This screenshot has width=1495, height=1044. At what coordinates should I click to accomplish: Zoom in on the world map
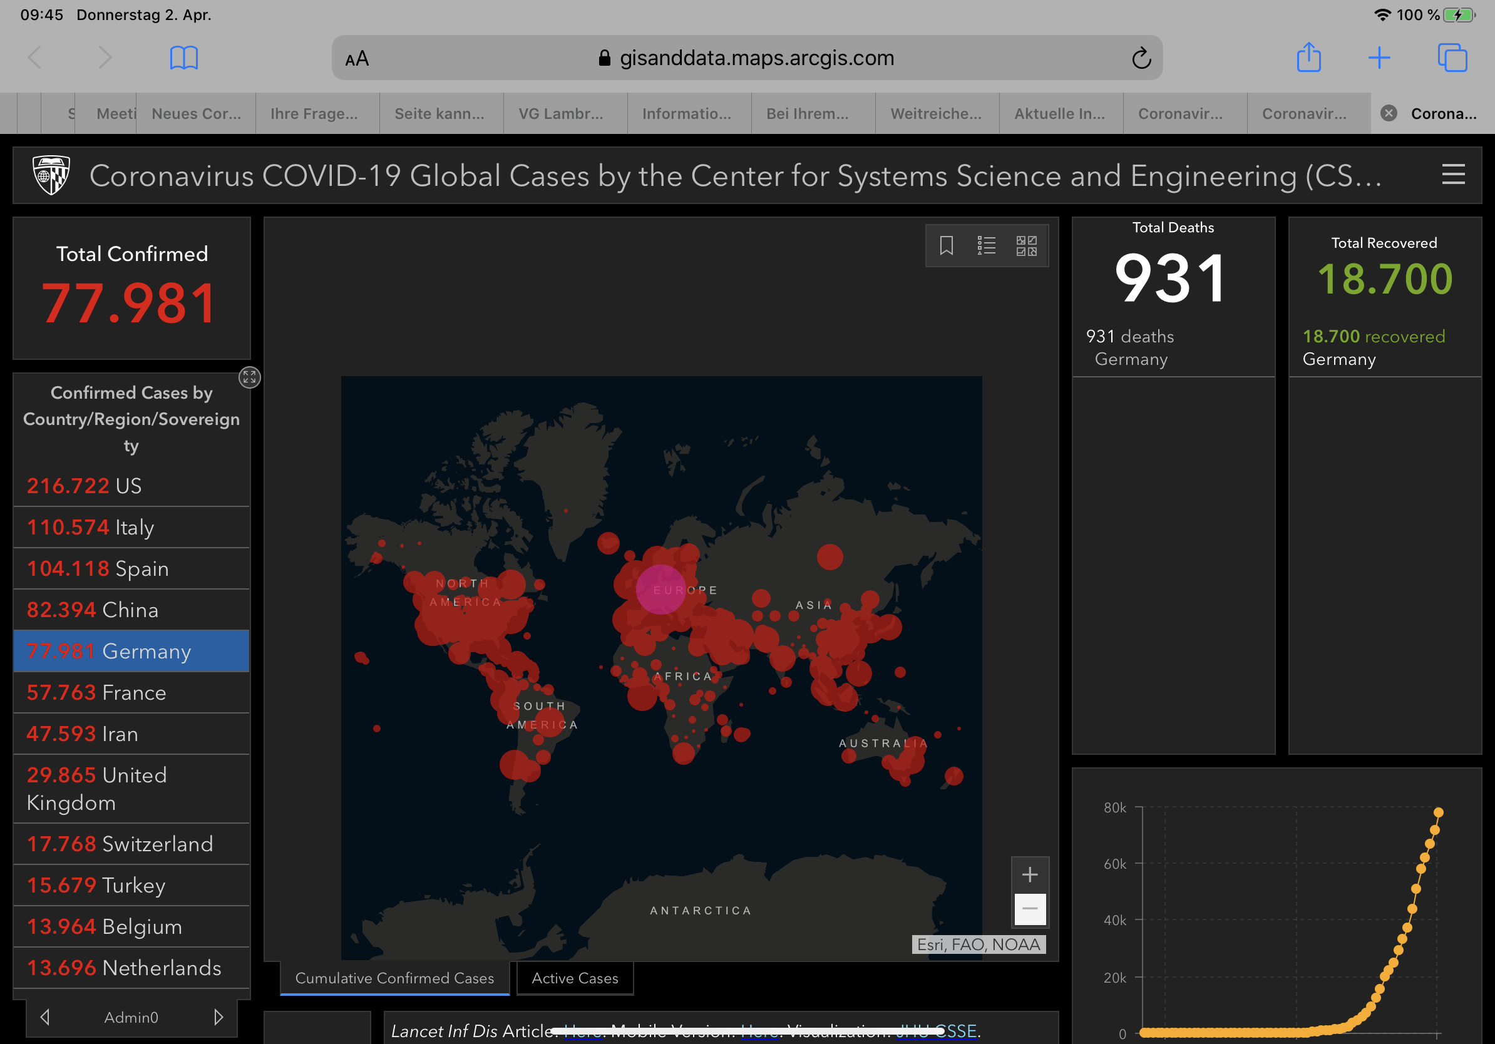[x=1029, y=874]
